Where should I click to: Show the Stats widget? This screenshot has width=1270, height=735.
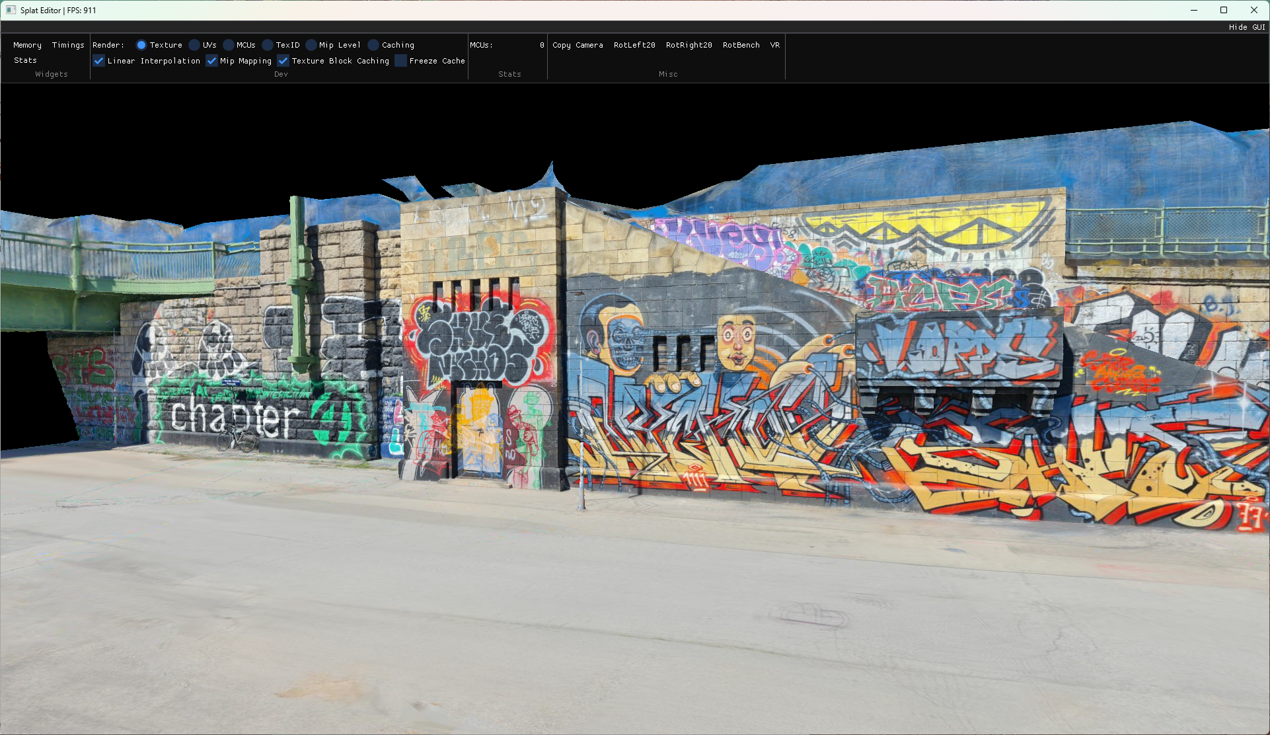pos(25,60)
